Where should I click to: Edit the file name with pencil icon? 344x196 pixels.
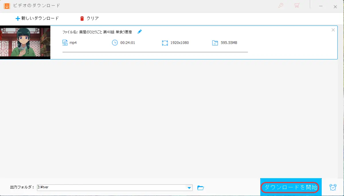(x=140, y=32)
